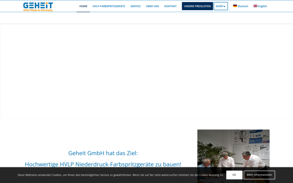Click the Geheit logo
The height and width of the screenshot is (183, 293).
pos(38,7)
